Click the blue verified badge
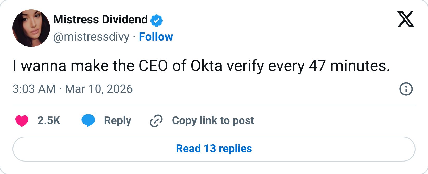This screenshot has width=428, height=174. pos(156,20)
